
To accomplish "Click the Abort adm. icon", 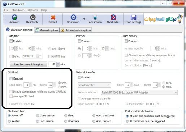I will click(113, 17).
